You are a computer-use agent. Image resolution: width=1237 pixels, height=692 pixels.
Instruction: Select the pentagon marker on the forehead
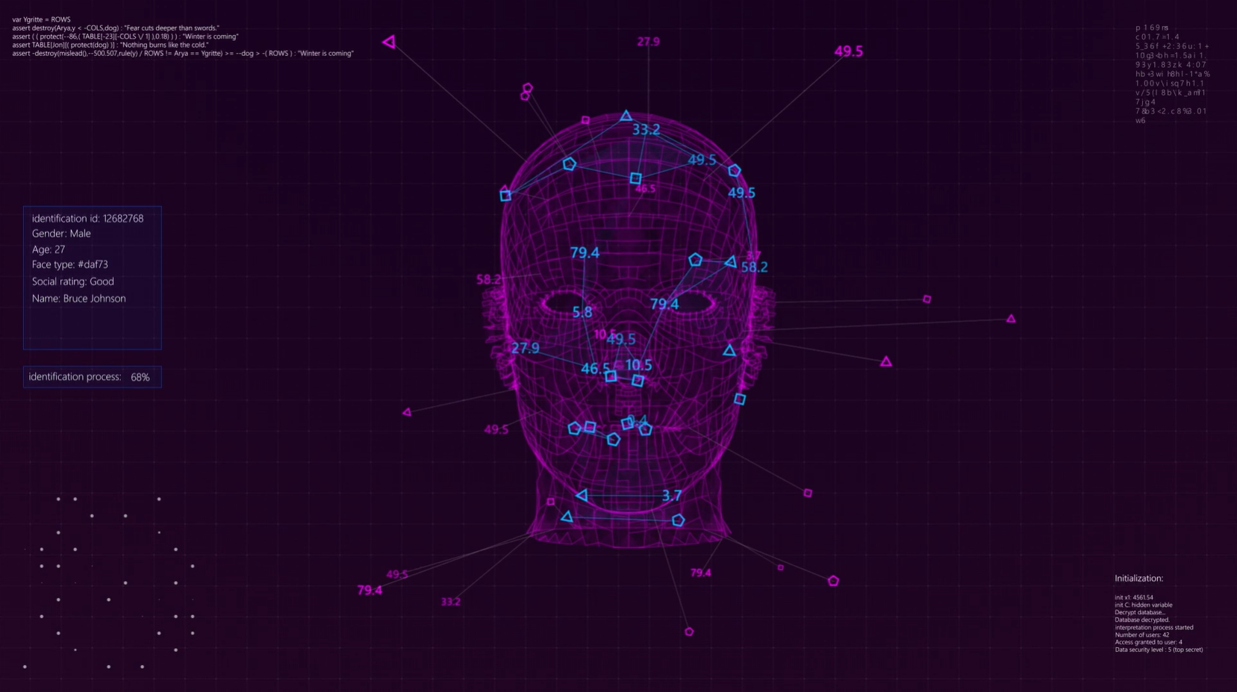pyautogui.click(x=569, y=164)
